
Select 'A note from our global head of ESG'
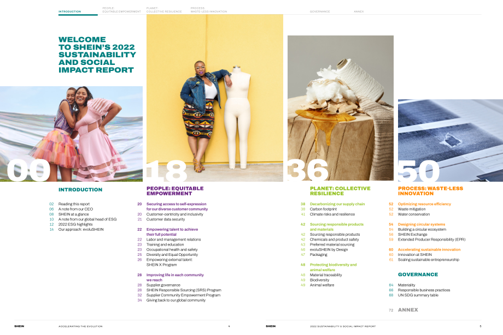click(87, 219)
